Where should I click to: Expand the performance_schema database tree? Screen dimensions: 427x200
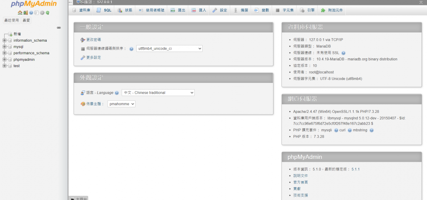coord(4,53)
